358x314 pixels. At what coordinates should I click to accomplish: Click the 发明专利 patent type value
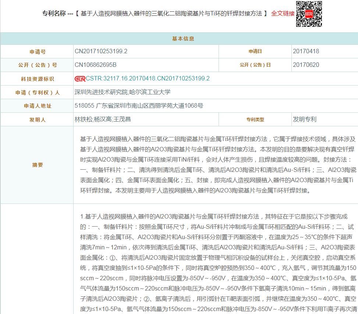pyautogui.click(x=305, y=119)
